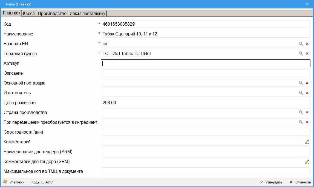The height and width of the screenshot is (187, 314).
Task: Open search for Товарная группа field
Action: pyautogui.click(x=301, y=53)
